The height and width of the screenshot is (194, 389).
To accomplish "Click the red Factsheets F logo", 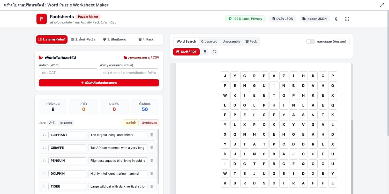I will (42, 19).
